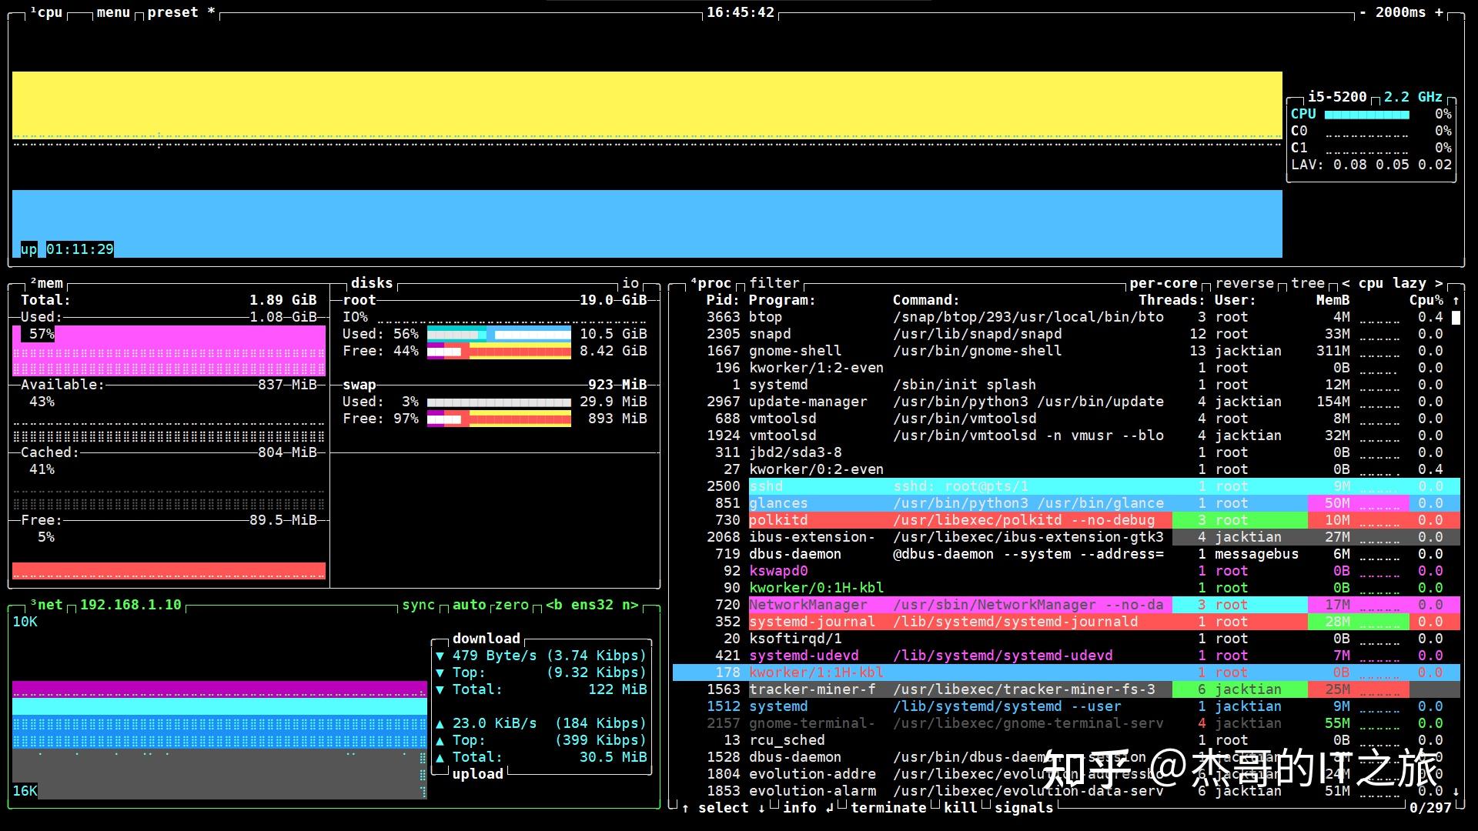Click the minus to decrease update interval
1478x831 pixels.
(1363, 12)
